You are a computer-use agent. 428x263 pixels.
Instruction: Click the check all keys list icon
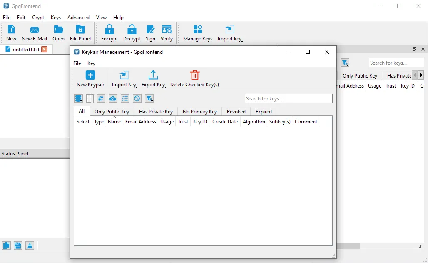click(125, 98)
